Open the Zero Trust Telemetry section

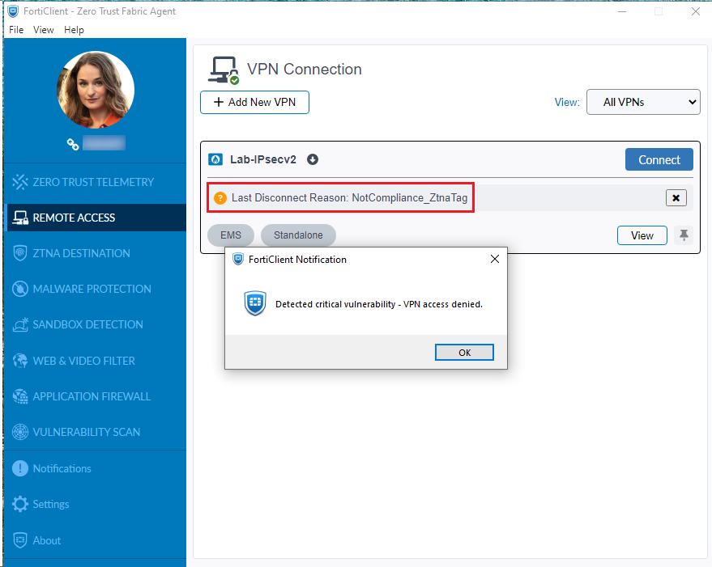click(96, 182)
